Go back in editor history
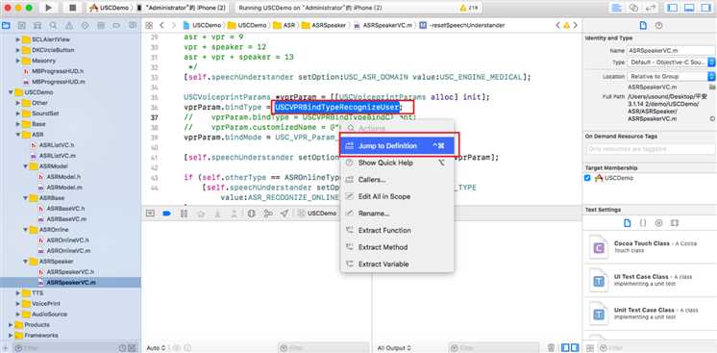Image resolution: width=717 pixels, height=353 pixels. click(x=161, y=25)
